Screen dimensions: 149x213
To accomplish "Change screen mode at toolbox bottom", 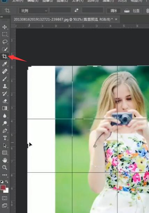I will pos(5,206).
